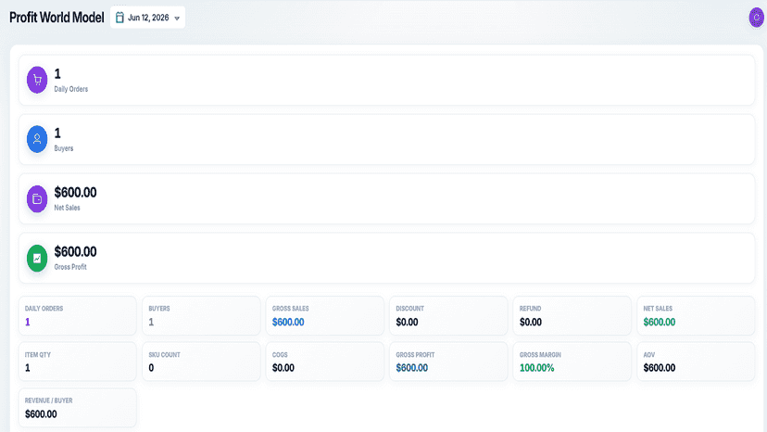The image size is (767, 432).
Task: Click the blue Buyers person icon
Action: click(37, 139)
